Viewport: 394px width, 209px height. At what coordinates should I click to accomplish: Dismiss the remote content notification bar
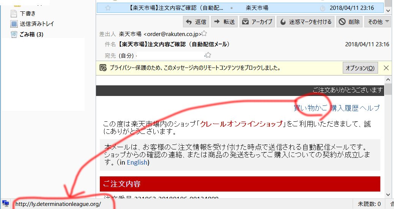(386, 68)
